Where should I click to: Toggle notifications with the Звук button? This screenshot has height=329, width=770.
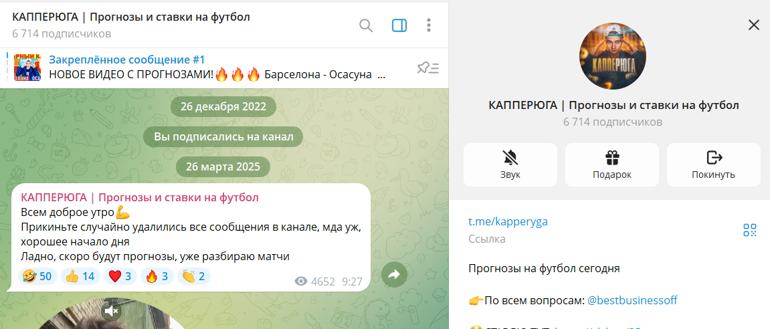coord(510,165)
